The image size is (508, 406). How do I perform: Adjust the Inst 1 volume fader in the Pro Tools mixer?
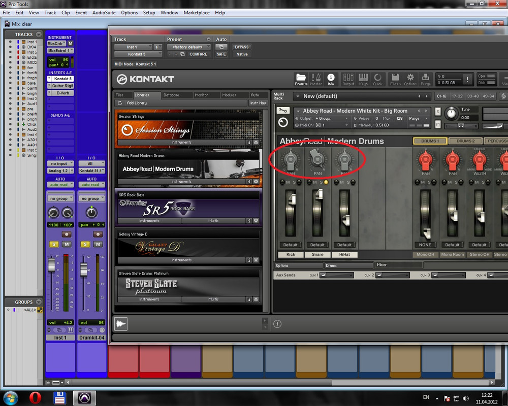pos(51,265)
